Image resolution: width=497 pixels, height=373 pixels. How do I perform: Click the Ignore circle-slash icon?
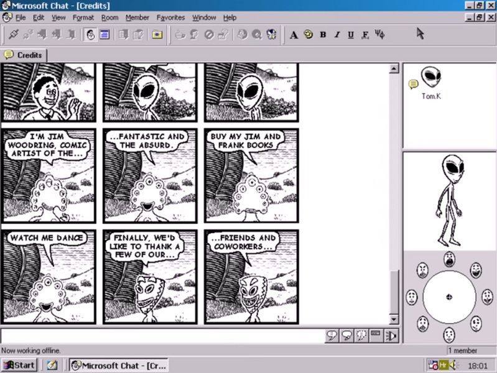click(x=209, y=34)
